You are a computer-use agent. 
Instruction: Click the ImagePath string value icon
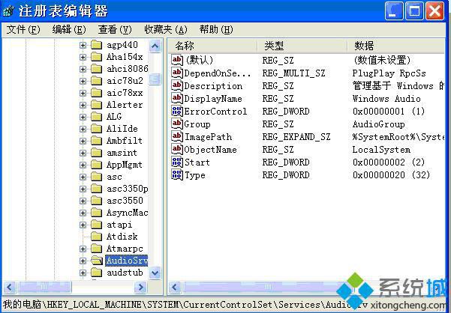pos(177,136)
